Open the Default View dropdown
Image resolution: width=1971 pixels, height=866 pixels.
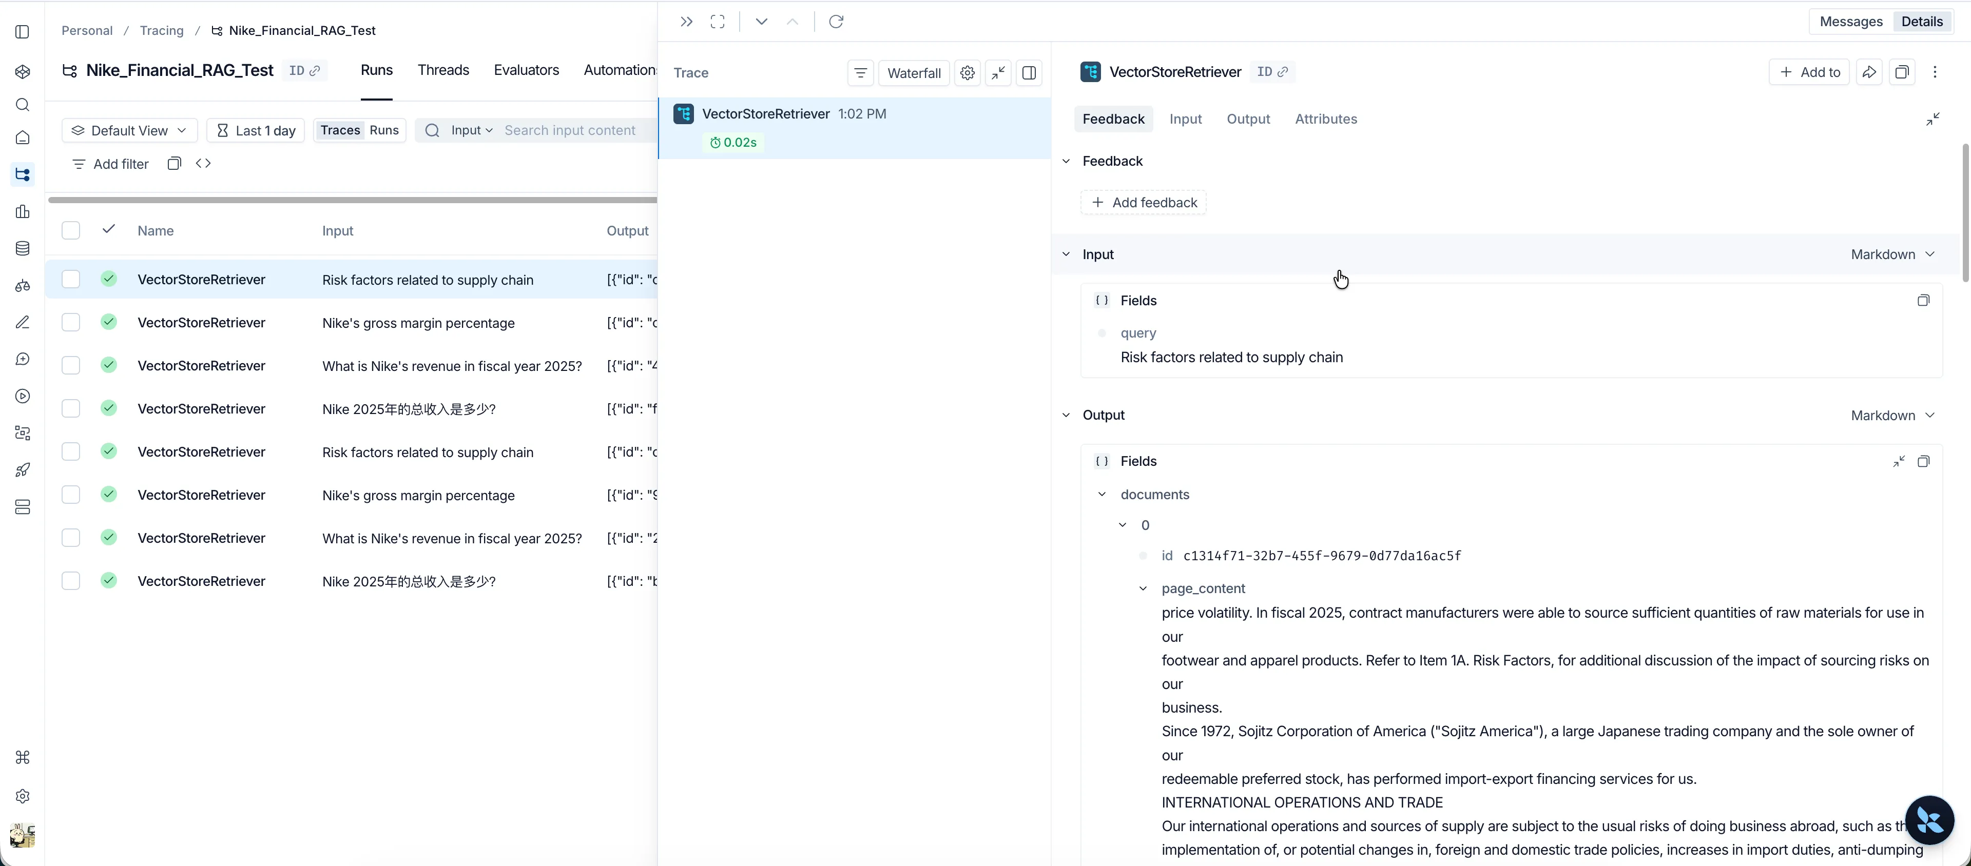pos(129,131)
